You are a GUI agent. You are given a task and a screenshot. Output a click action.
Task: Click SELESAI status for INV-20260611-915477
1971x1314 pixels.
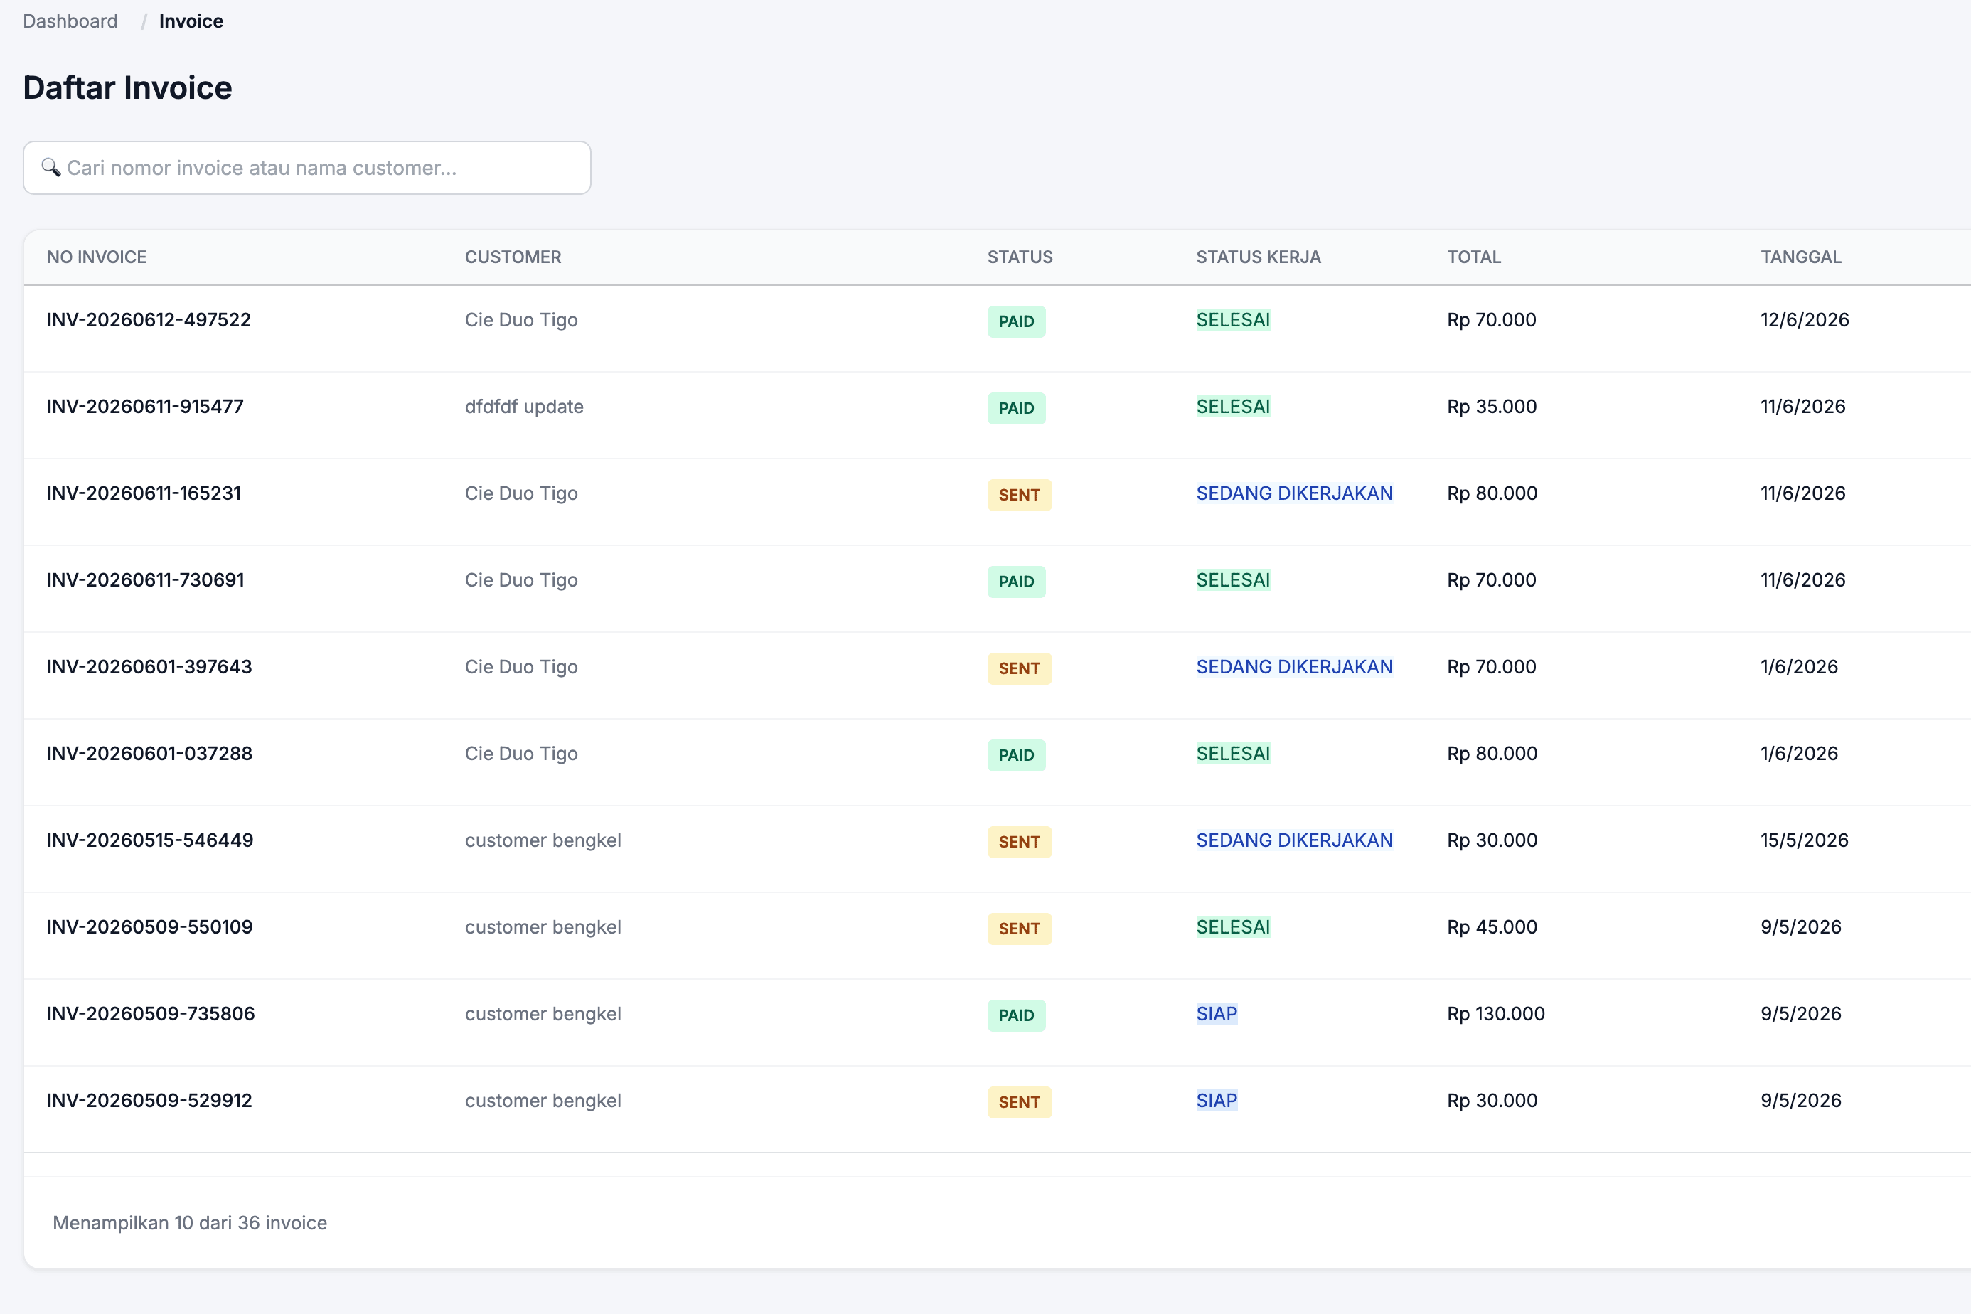click(1233, 407)
